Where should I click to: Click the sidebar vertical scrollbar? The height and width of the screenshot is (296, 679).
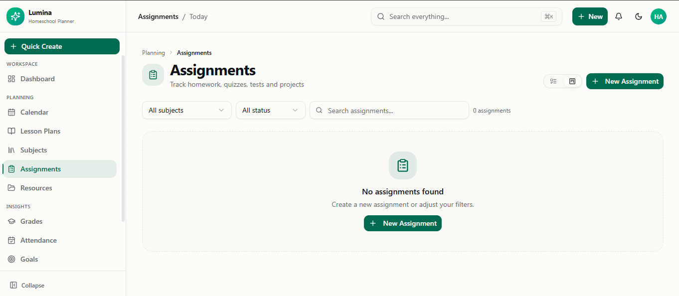(x=123, y=138)
